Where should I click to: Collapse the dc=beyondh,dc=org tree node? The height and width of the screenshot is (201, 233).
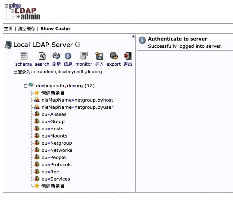tap(26, 86)
